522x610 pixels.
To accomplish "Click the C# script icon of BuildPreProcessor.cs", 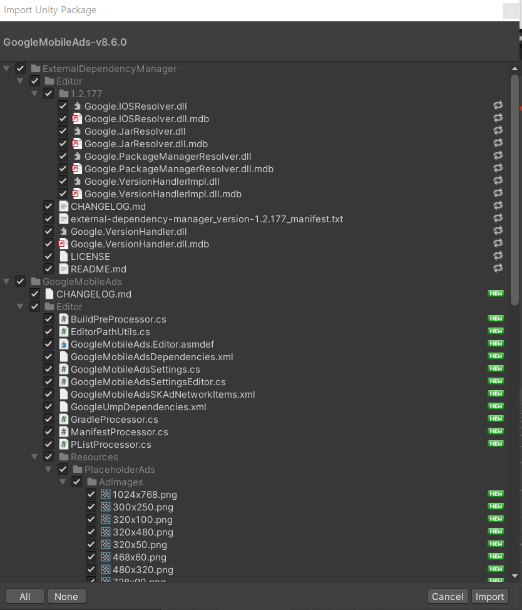I will coord(63,319).
